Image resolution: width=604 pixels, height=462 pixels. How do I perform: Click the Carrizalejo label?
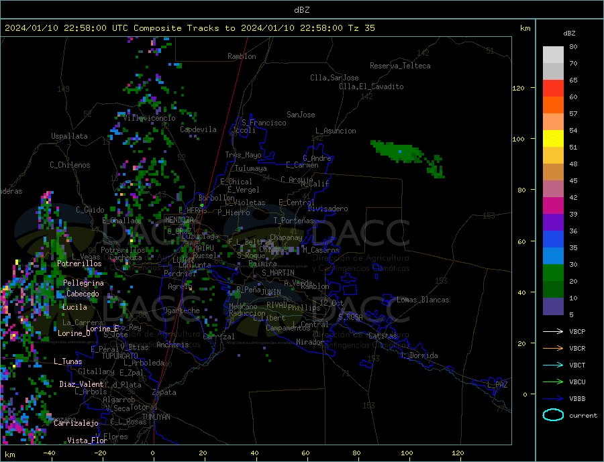click(76, 423)
